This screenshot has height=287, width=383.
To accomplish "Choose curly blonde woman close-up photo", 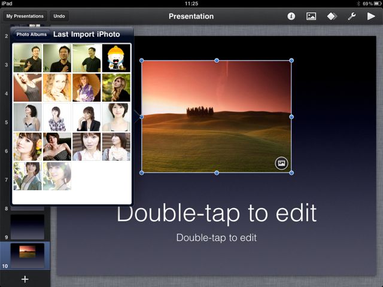I will (x=57, y=88).
